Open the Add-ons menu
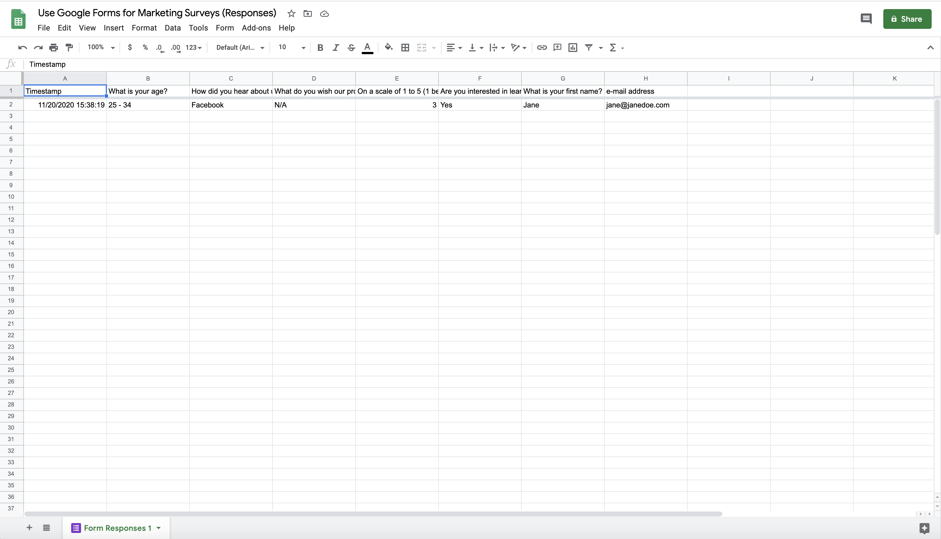941x539 pixels. 256,28
